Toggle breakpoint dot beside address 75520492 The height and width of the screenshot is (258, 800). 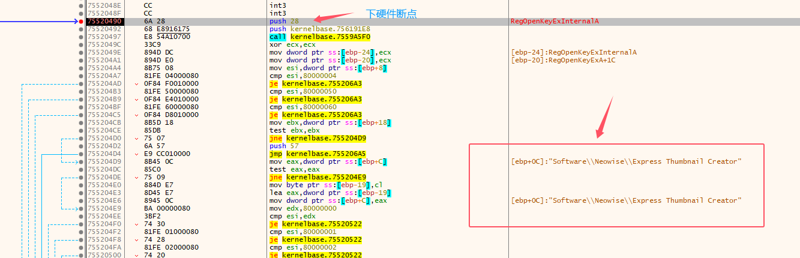tap(81, 29)
